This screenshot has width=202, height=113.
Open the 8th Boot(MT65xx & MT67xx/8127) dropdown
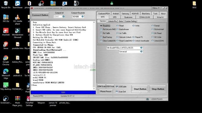[141, 48]
